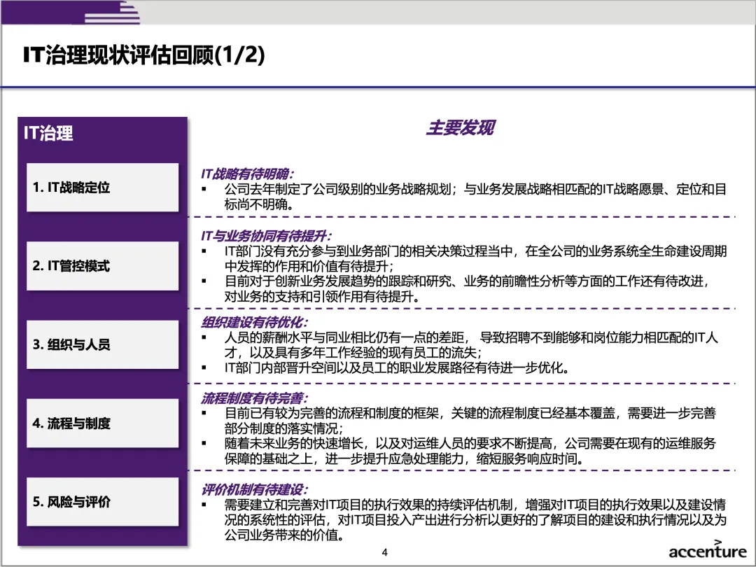Image resolution: width=756 pixels, height=567 pixels.
Task: Select the 3. 组织与人员 box
Action: (x=102, y=344)
